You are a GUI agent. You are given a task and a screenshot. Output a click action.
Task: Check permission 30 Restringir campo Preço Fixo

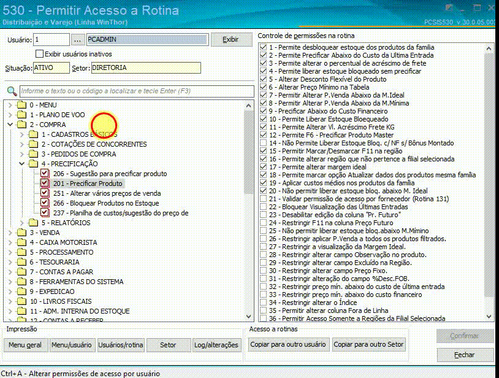[x=264, y=271]
